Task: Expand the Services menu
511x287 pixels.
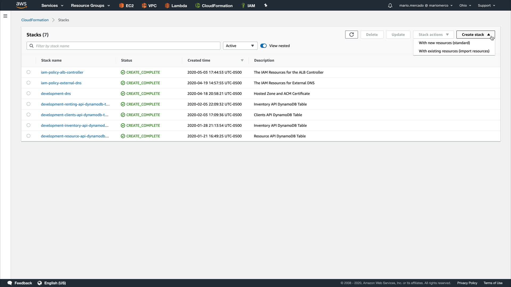Action: point(52,6)
